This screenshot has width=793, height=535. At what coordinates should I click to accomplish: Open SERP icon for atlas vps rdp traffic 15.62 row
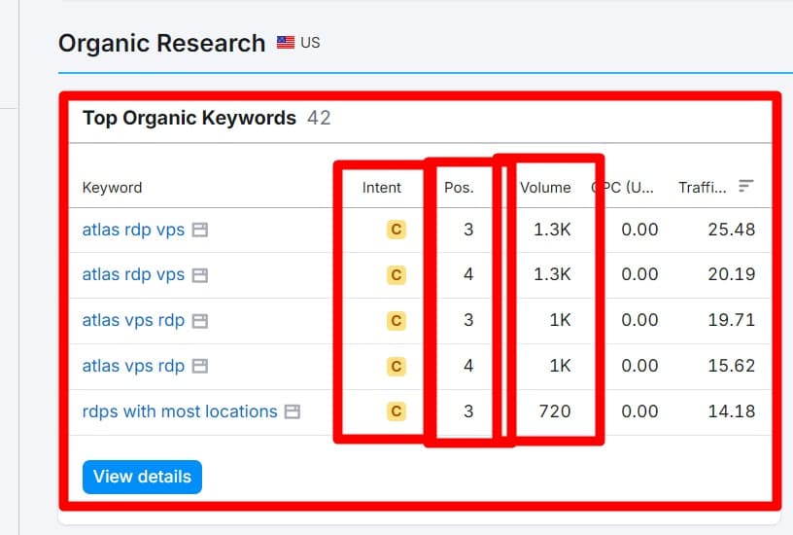point(200,366)
